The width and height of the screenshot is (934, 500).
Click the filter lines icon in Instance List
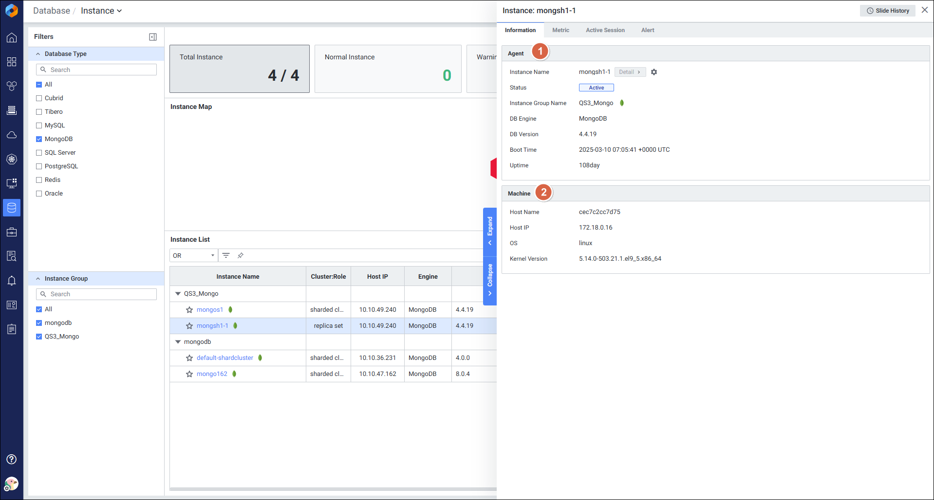point(226,255)
